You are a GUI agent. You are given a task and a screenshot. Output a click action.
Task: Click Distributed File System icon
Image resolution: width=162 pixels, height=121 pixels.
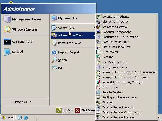(98, 47)
